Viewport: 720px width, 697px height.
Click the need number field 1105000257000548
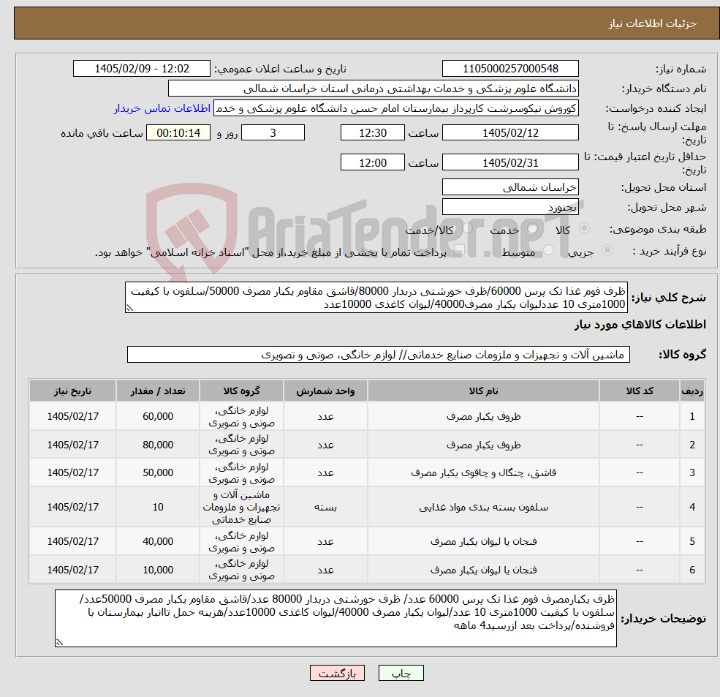tap(510, 69)
